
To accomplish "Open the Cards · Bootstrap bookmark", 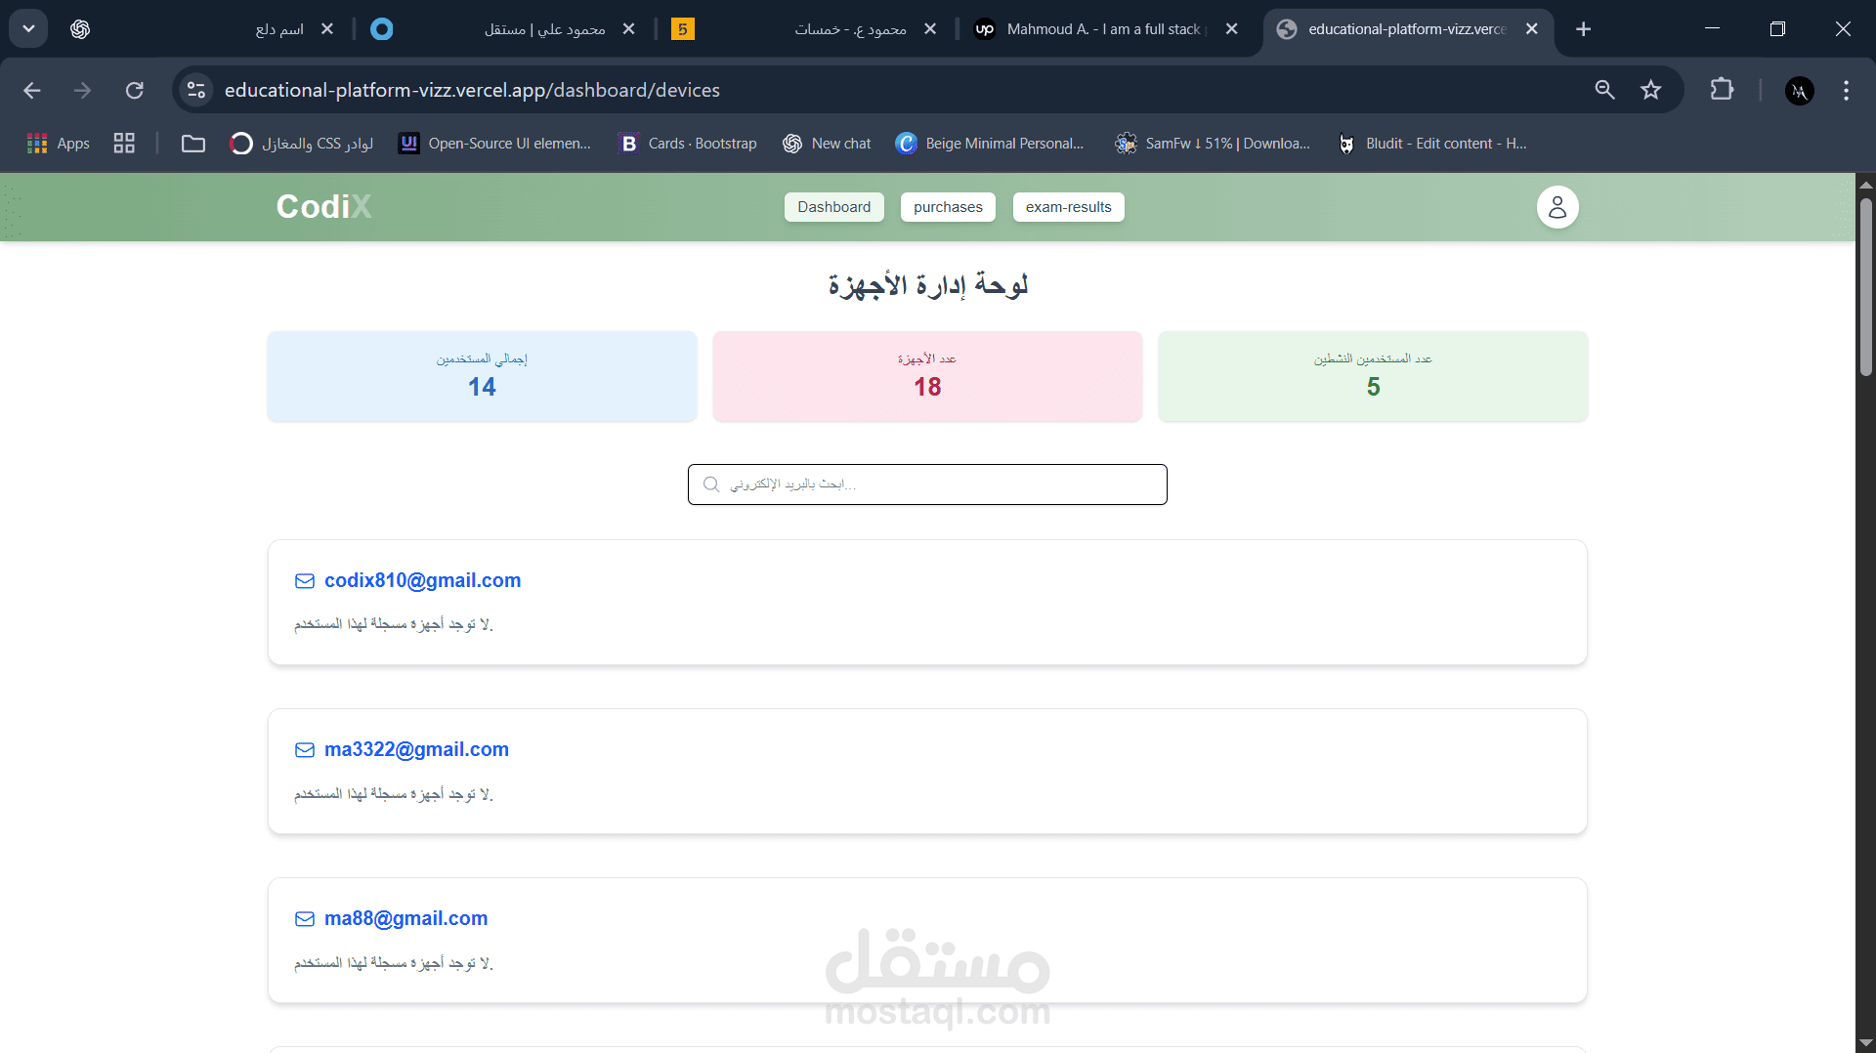I will coord(688,144).
